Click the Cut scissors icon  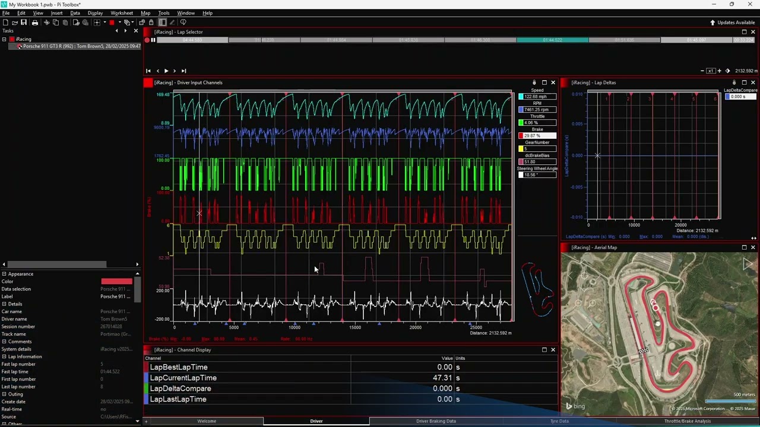coord(47,23)
